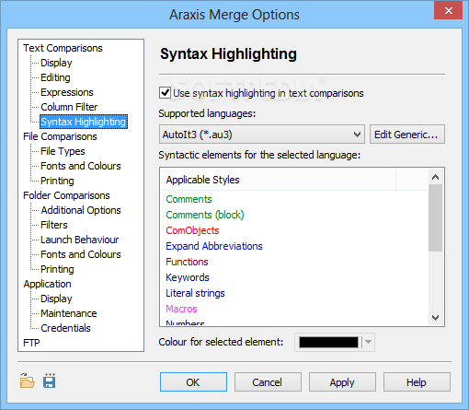Screen dimensions: 469x410
Task: Select the Comments style
Action: click(189, 199)
